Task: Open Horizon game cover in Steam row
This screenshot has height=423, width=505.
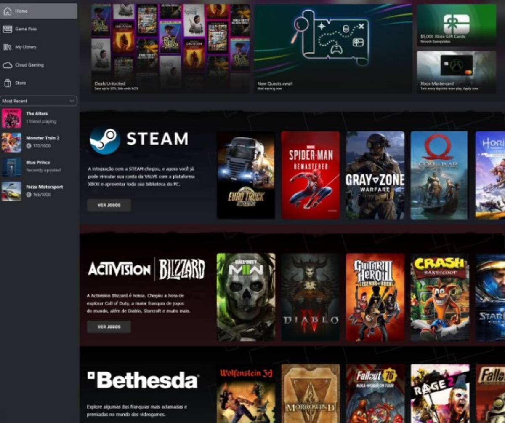Action: [490, 175]
